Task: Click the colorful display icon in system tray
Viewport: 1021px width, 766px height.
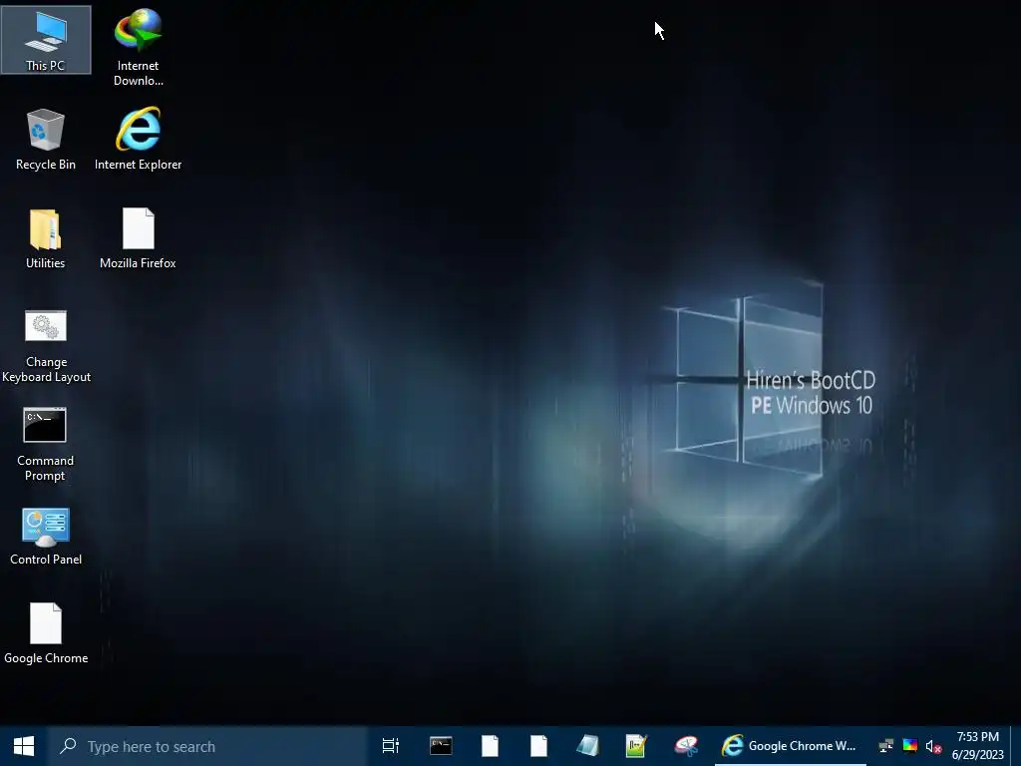Action: [909, 746]
